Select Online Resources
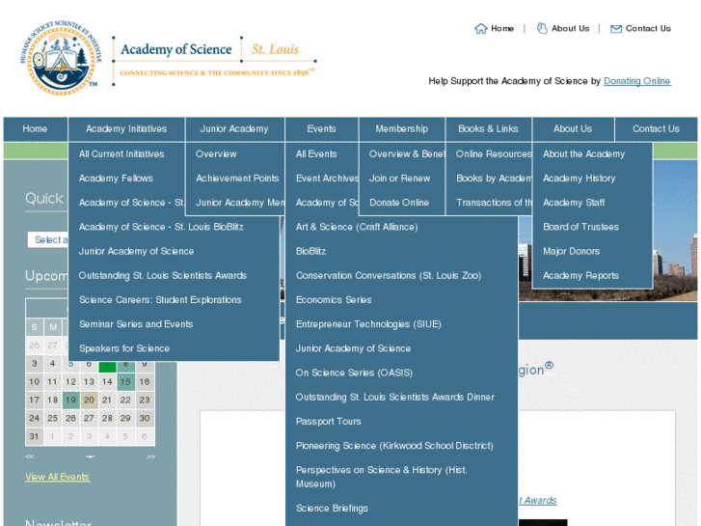This screenshot has width=701, height=526. [x=494, y=154]
